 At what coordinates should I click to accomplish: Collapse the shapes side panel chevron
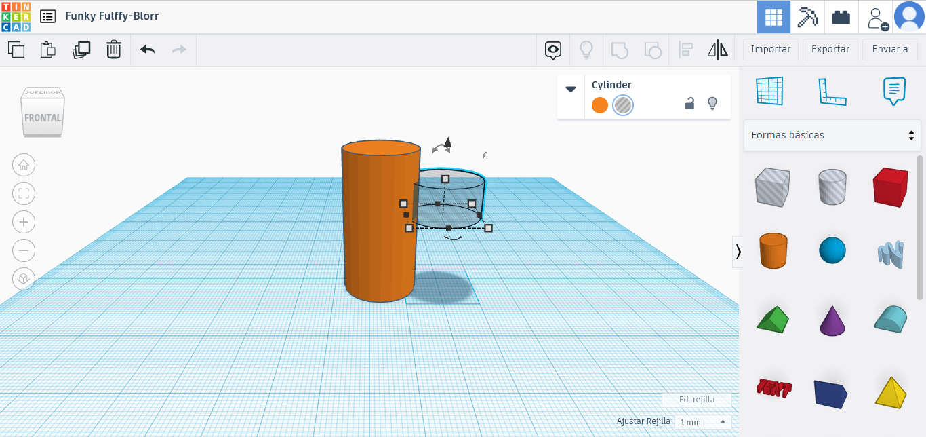738,252
